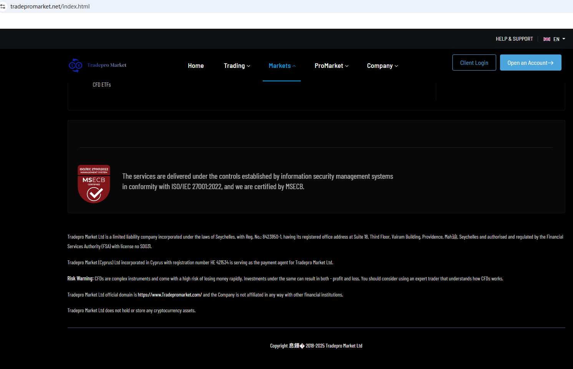Click the ISO/IEC 27001:2022 certification statement

pos(257,181)
